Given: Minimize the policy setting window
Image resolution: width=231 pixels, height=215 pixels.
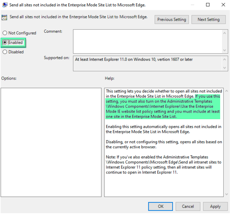Looking at the screenshot, I should [192, 5].
